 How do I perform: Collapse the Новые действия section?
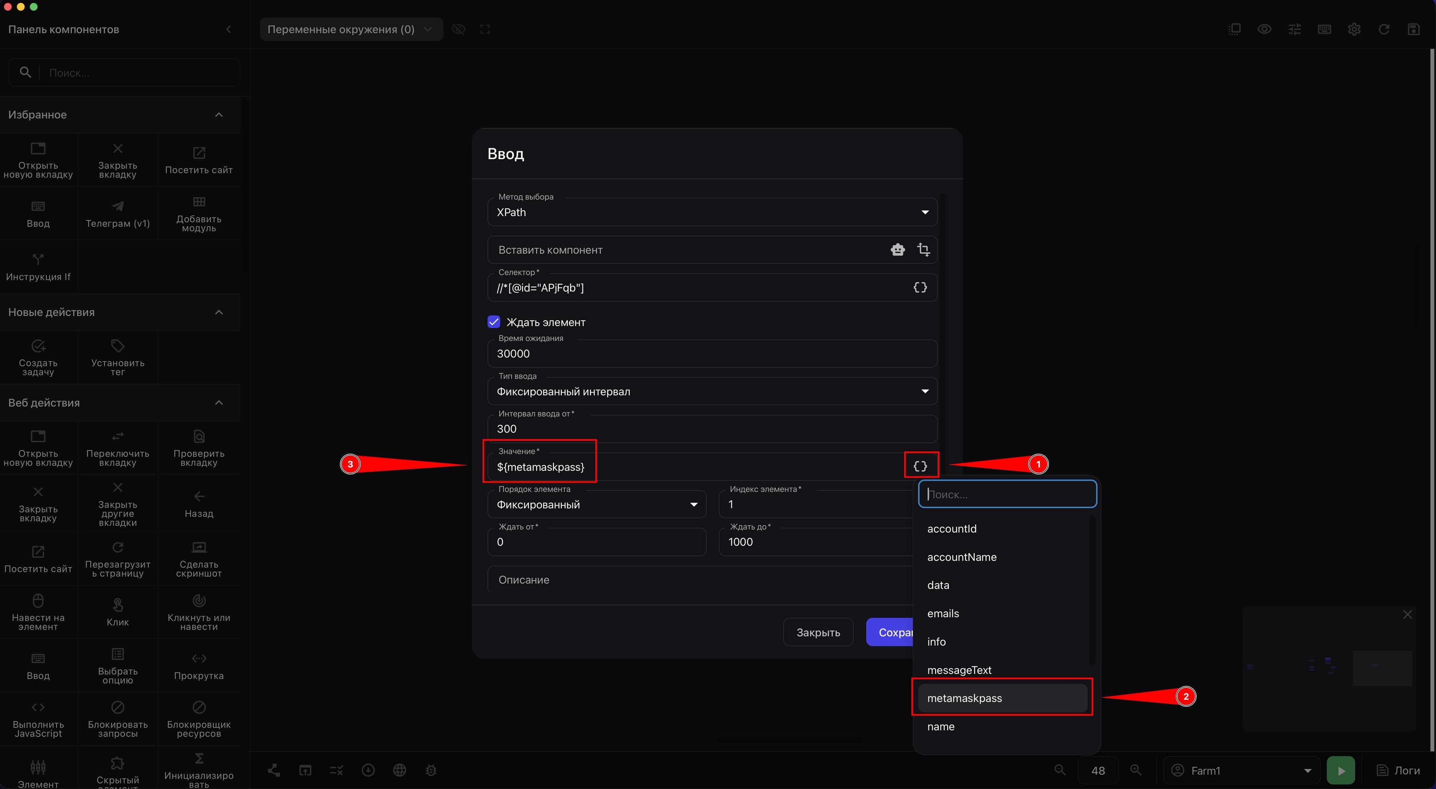(x=219, y=312)
